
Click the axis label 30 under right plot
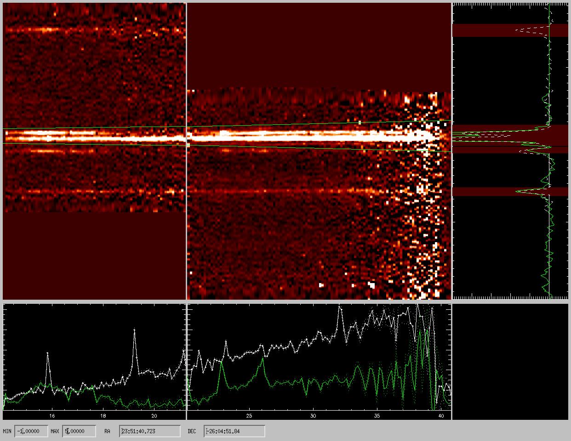(313, 415)
